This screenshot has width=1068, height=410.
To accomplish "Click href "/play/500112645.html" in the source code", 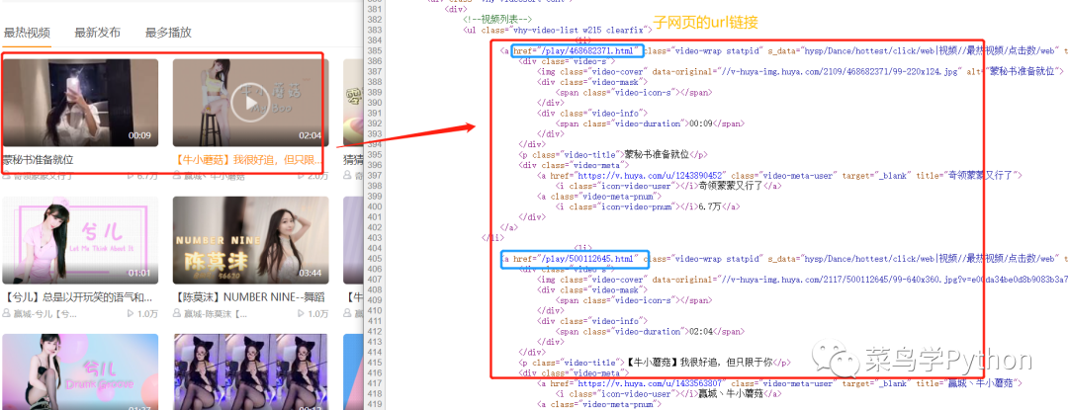I will point(577,259).
